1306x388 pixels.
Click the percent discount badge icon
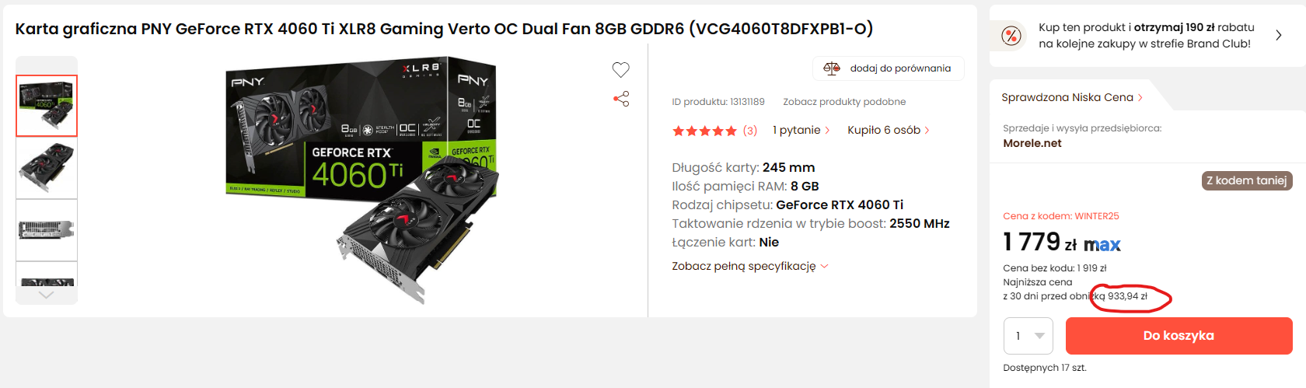pyautogui.click(x=1011, y=35)
